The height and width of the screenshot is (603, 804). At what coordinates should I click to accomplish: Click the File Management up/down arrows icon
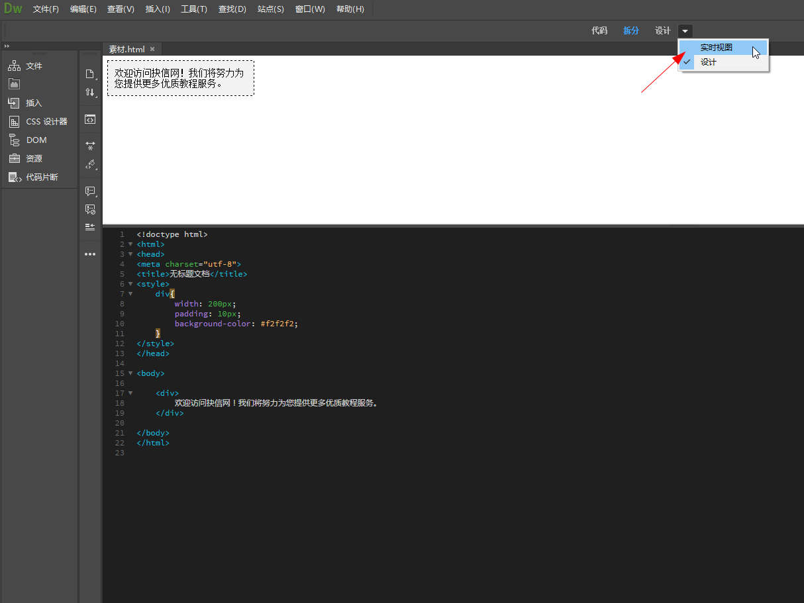pyautogui.click(x=90, y=93)
